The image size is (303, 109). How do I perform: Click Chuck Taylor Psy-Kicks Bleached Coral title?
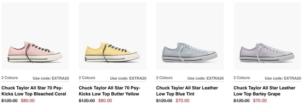click(34, 91)
